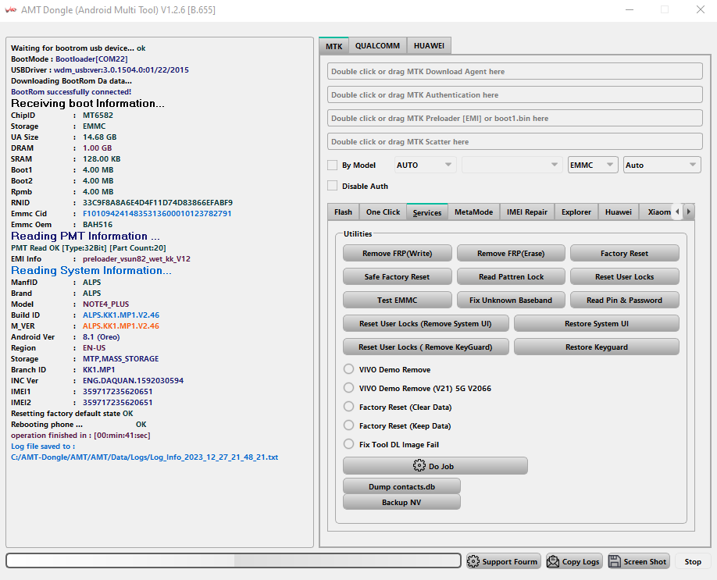This screenshot has width=717, height=580.
Task: Open the One Click tab
Action: pos(383,212)
